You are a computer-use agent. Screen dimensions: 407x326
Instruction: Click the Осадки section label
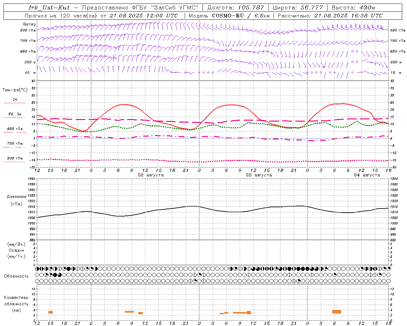coord(17,250)
